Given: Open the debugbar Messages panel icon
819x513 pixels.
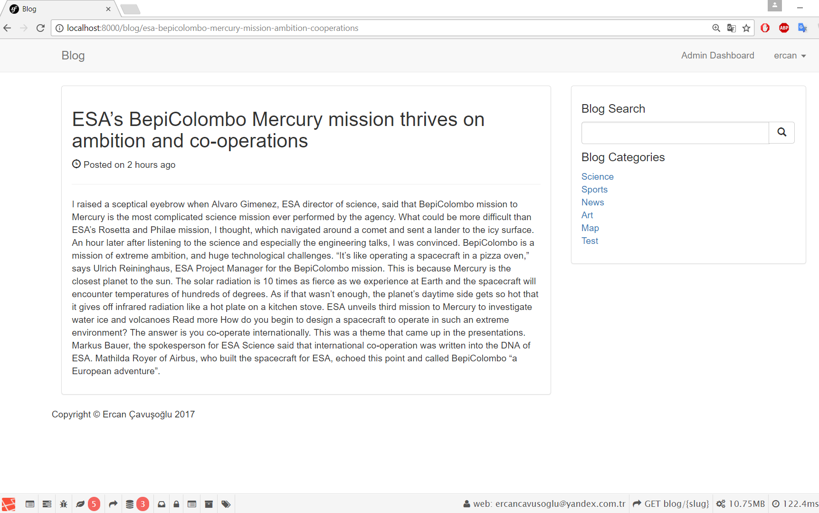Looking at the screenshot, I should coord(30,504).
